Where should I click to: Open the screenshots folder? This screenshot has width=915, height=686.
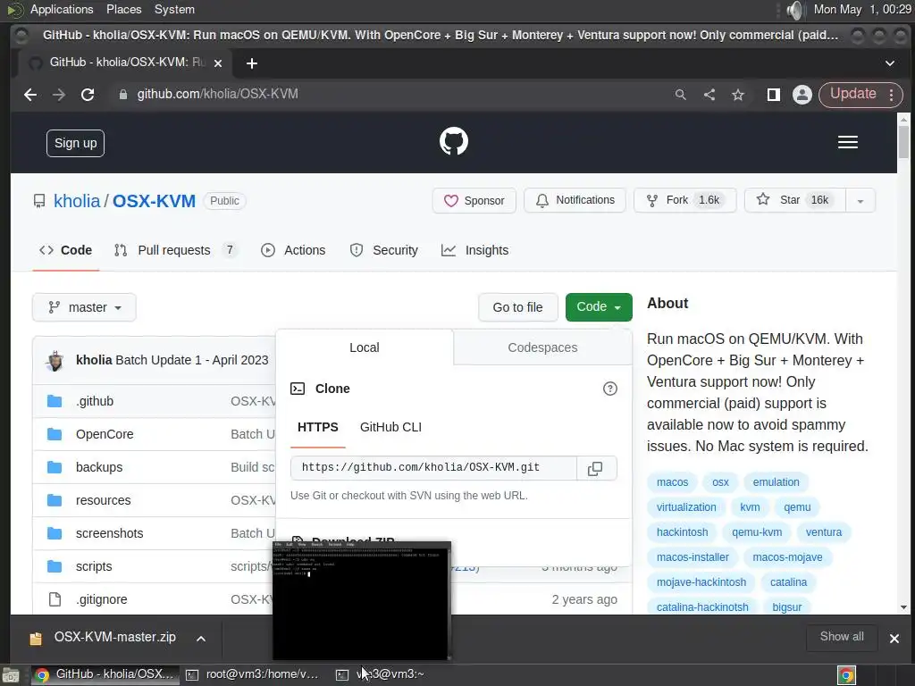point(109,534)
